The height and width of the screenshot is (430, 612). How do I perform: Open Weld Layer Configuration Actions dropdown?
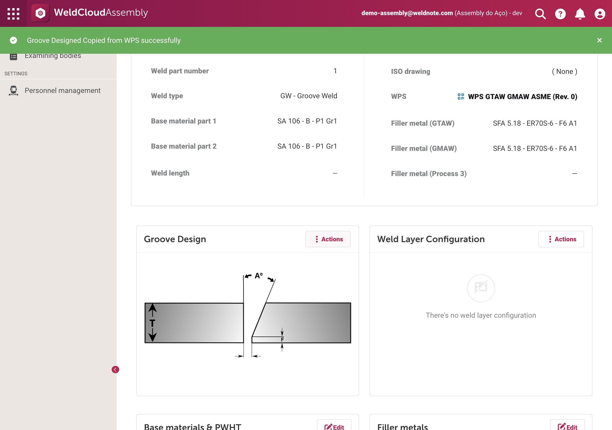coord(561,239)
